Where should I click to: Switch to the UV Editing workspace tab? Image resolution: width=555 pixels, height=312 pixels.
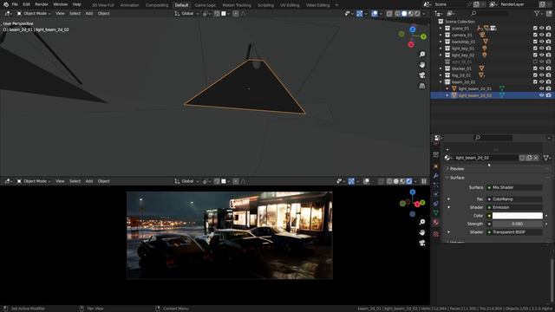tap(290, 5)
